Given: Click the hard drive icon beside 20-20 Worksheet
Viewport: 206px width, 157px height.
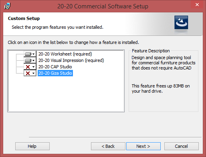Looking at the screenshot, I should (x=28, y=54).
